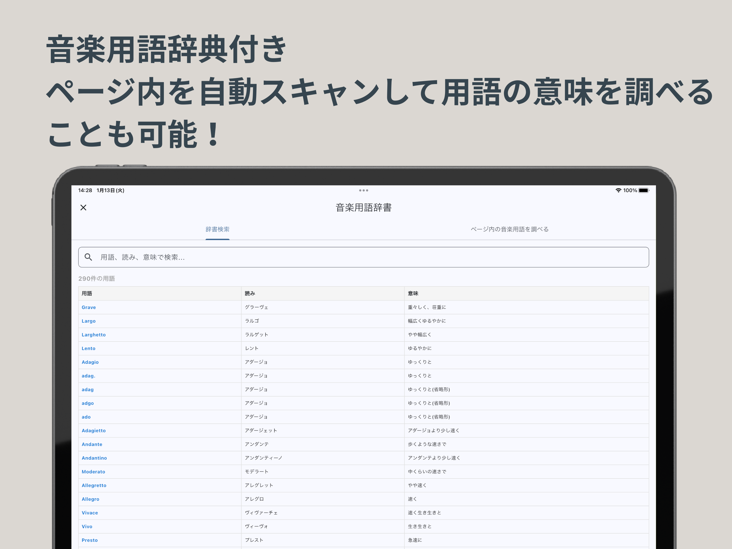Screen dimensions: 732x549
Task: Select the Moderato term
Action: (x=93, y=472)
